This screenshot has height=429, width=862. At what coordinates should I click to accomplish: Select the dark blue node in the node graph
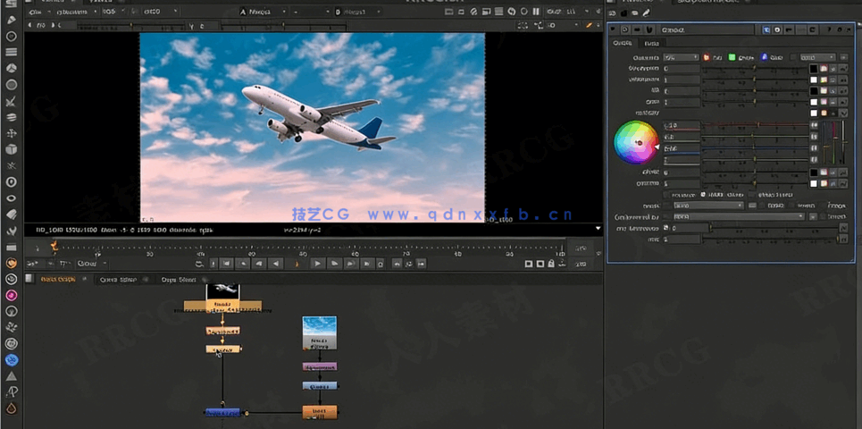click(222, 412)
